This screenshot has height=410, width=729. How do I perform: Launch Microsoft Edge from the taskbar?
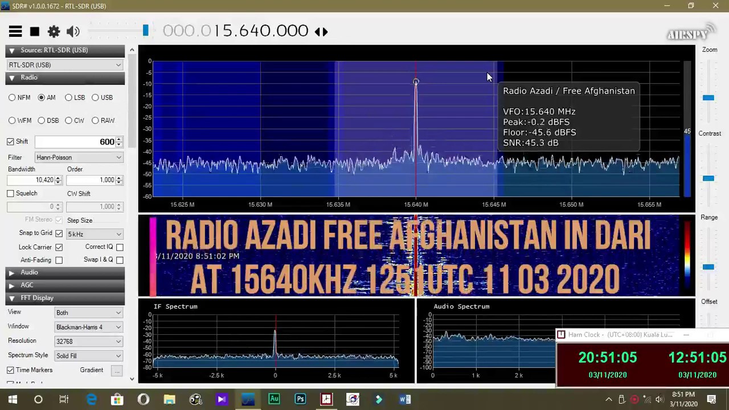click(91, 400)
